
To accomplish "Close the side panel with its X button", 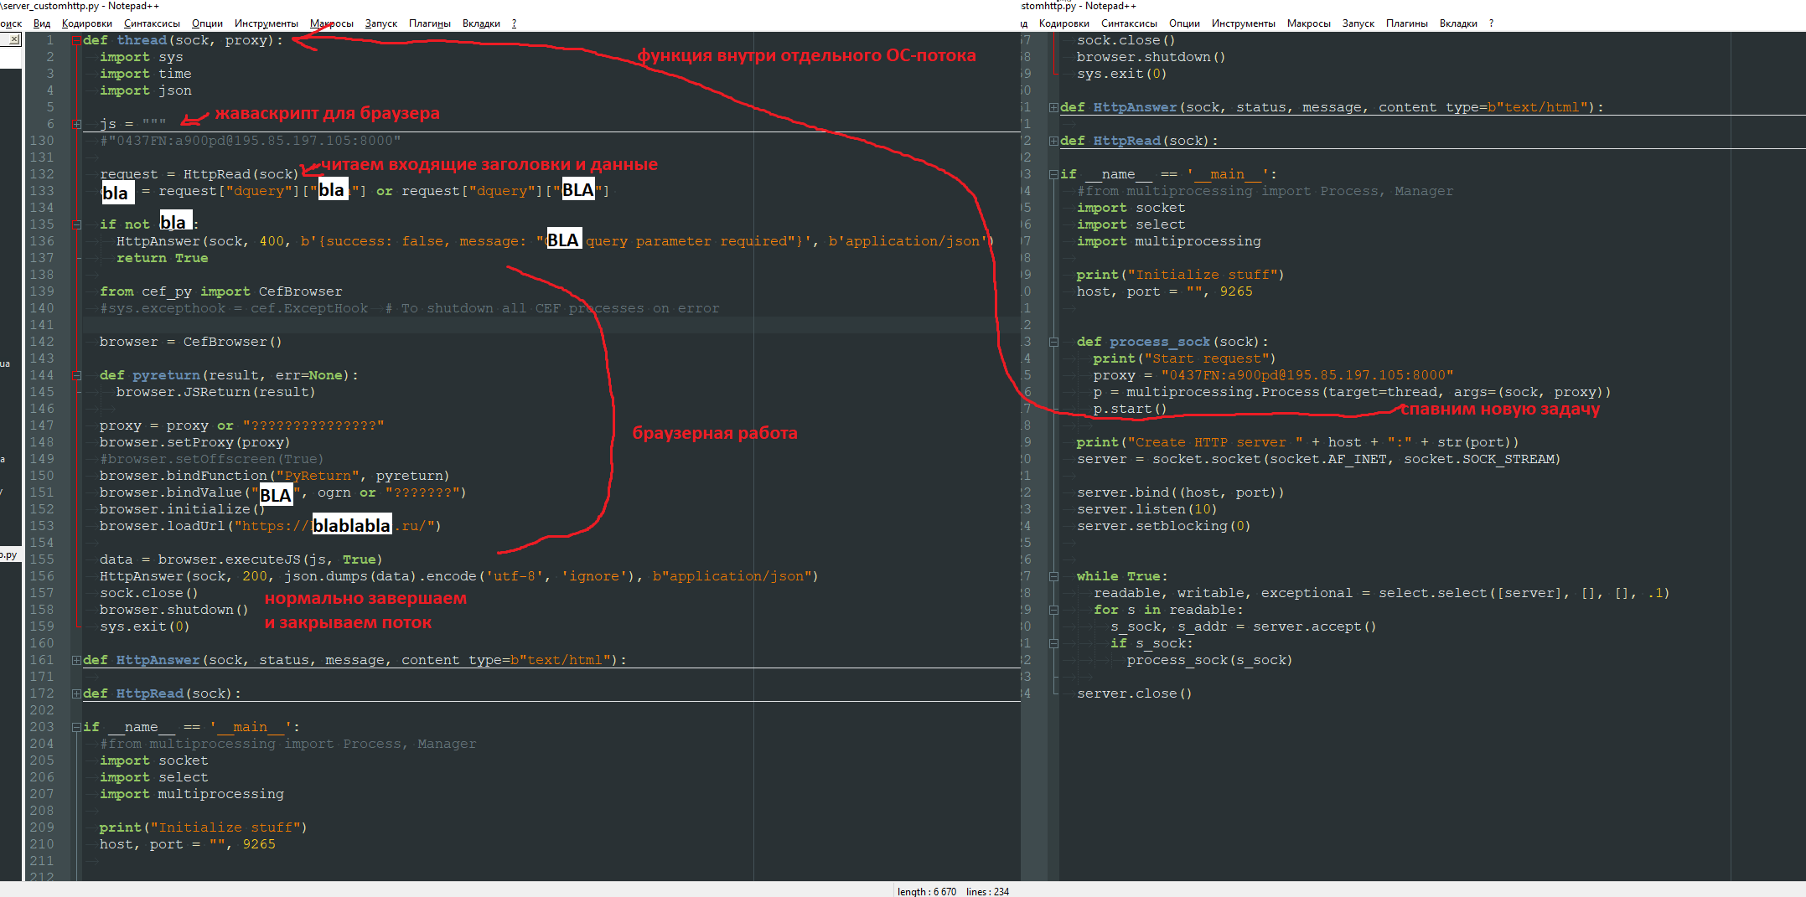I will coord(14,39).
